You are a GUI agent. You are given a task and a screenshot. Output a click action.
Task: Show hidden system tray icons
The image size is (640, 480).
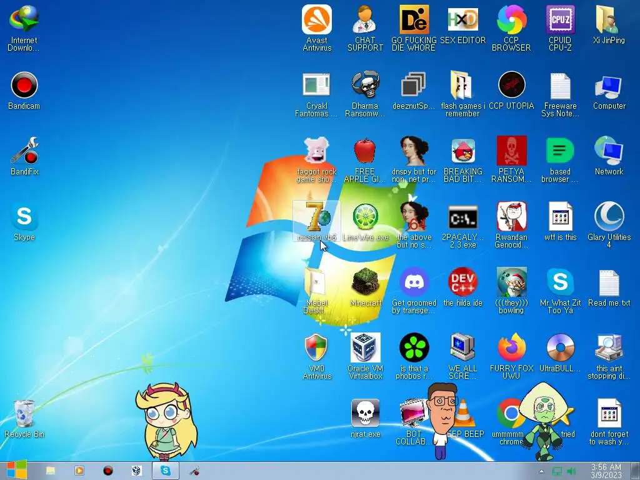[542, 471]
